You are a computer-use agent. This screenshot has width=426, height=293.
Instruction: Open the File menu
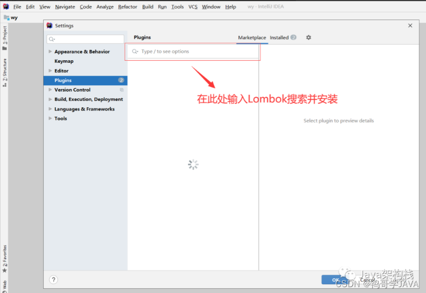[x=17, y=7]
